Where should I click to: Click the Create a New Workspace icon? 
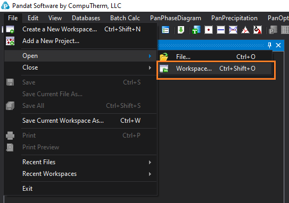[10, 29]
